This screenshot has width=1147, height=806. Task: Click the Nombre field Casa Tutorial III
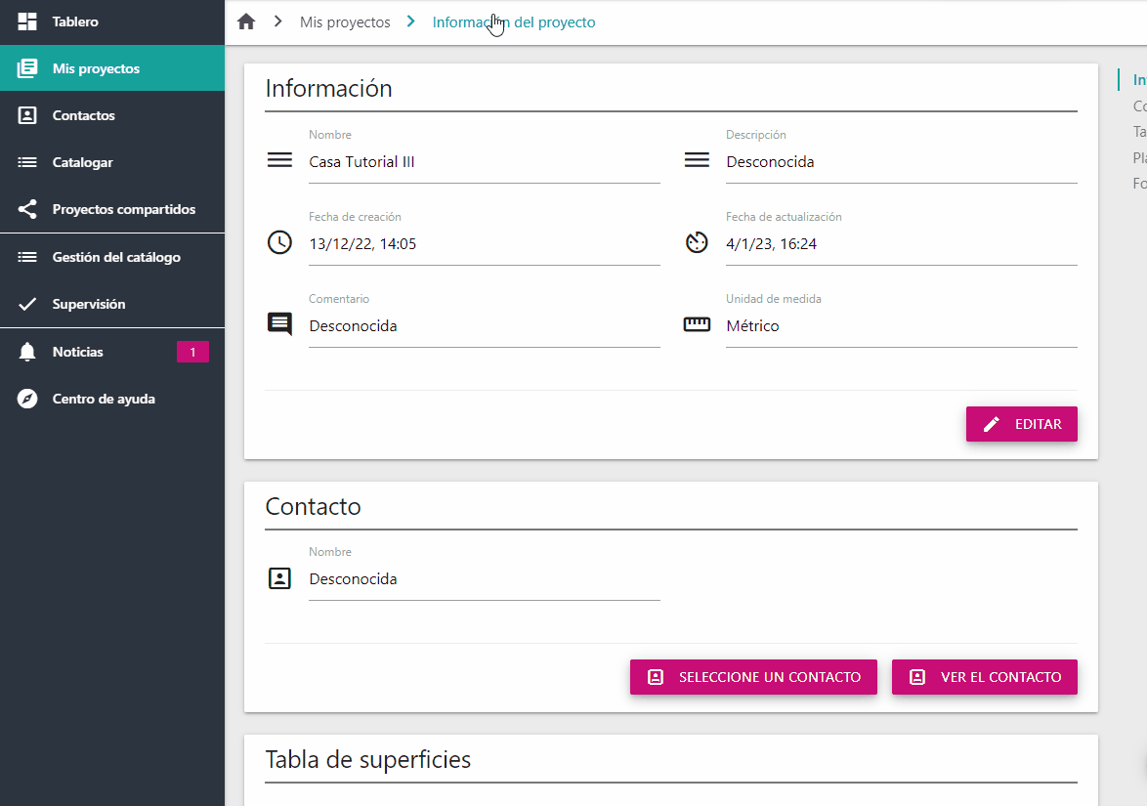pyautogui.click(x=485, y=162)
